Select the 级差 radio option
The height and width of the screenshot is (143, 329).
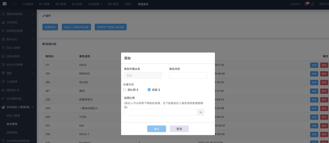click(x=149, y=90)
